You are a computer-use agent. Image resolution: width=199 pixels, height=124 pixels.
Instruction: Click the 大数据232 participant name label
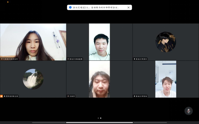click(10, 59)
